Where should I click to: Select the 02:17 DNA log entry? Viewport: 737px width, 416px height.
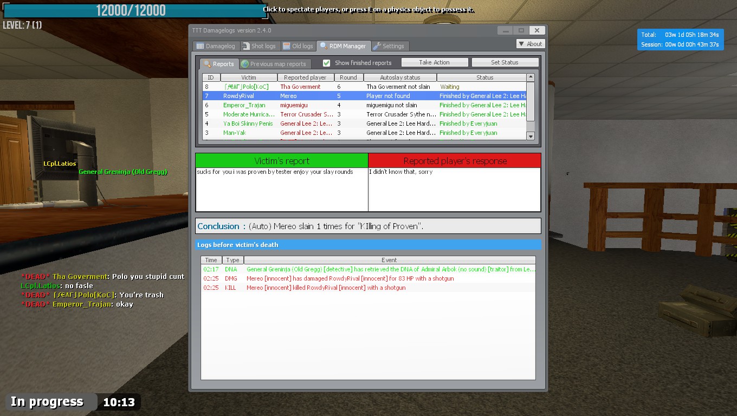point(368,269)
